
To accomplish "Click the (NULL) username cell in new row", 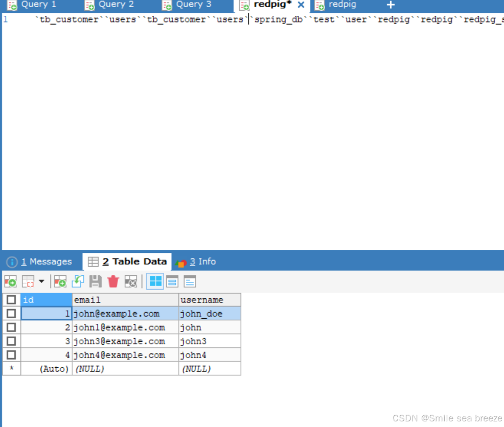I will [x=210, y=369].
